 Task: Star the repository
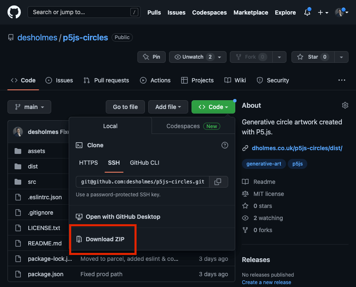313,57
